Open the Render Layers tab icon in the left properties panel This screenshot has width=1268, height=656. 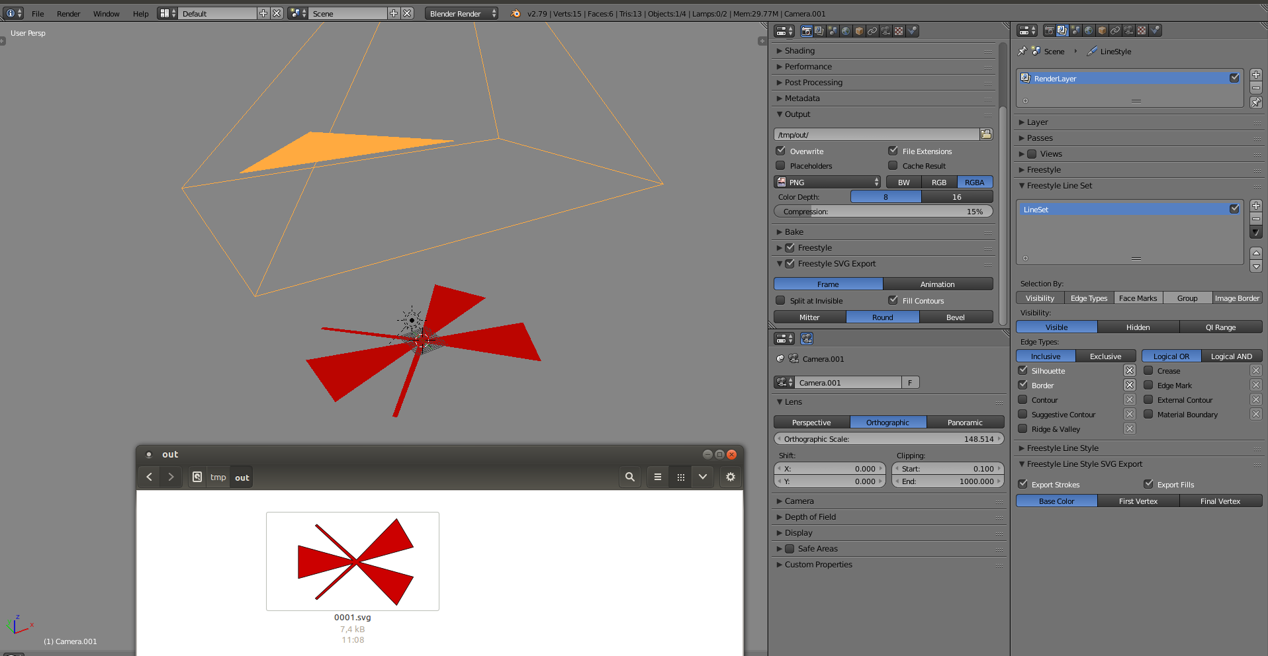819,31
